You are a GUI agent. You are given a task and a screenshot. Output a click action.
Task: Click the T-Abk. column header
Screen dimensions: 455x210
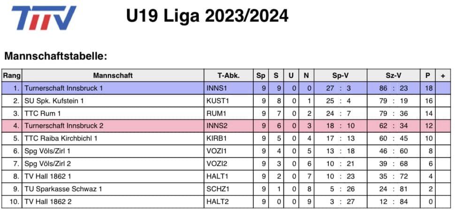pyautogui.click(x=228, y=76)
